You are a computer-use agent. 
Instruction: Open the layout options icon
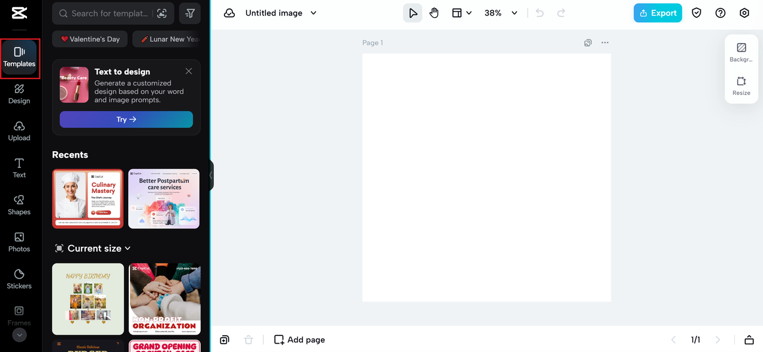point(457,13)
